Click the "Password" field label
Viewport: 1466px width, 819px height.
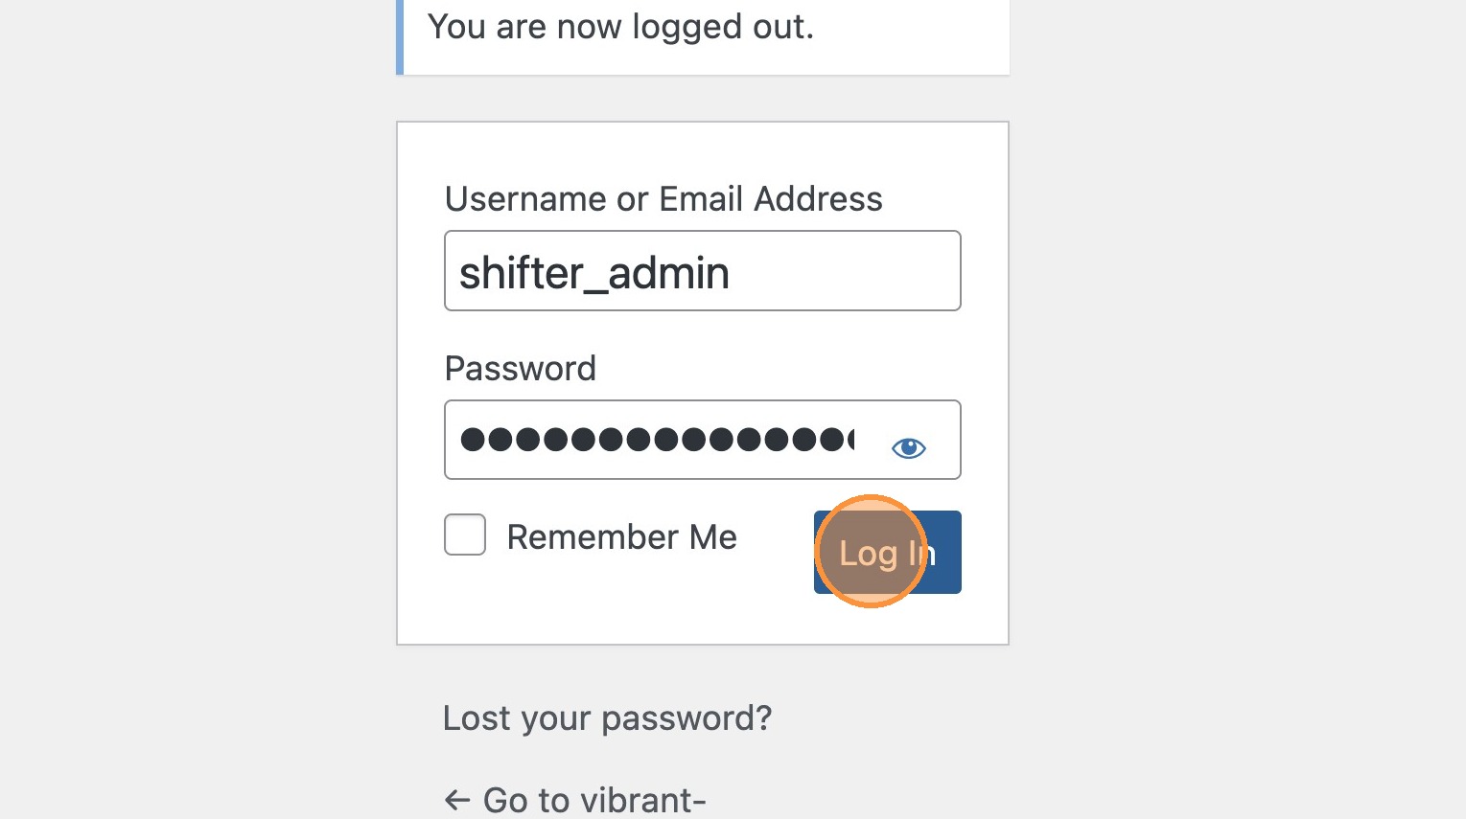pos(521,369)
